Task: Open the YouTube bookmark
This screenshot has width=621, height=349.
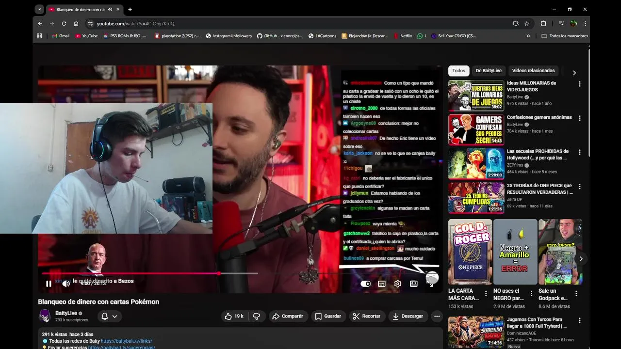Action: click(x=87, y=36)
